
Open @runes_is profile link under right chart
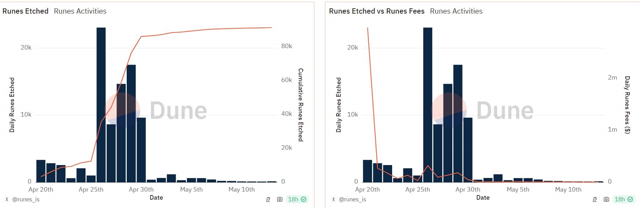coord(353,199)
